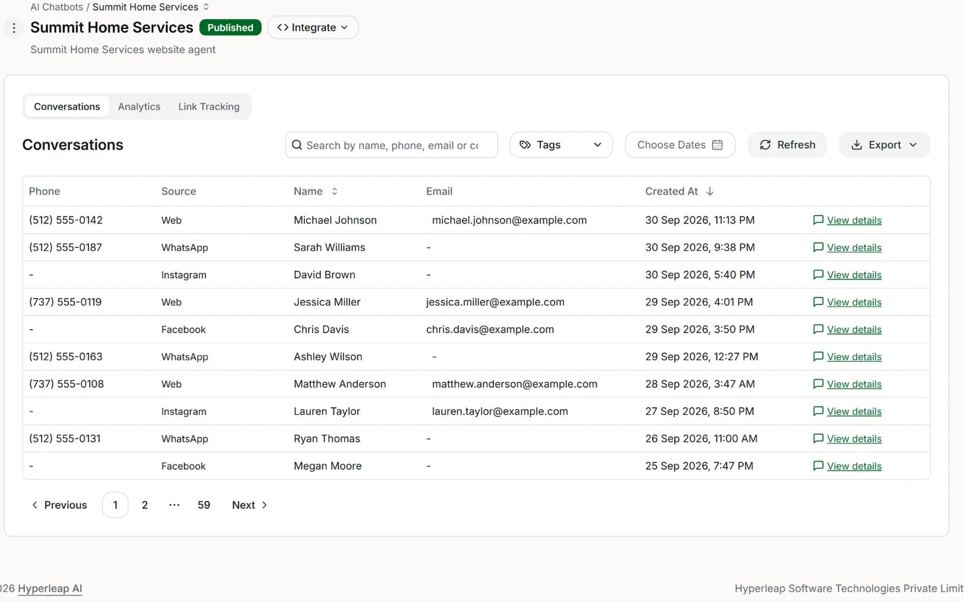
Task: Open the Choose Dates picker field
Action: pyautogui.click(x=680, y=145)
